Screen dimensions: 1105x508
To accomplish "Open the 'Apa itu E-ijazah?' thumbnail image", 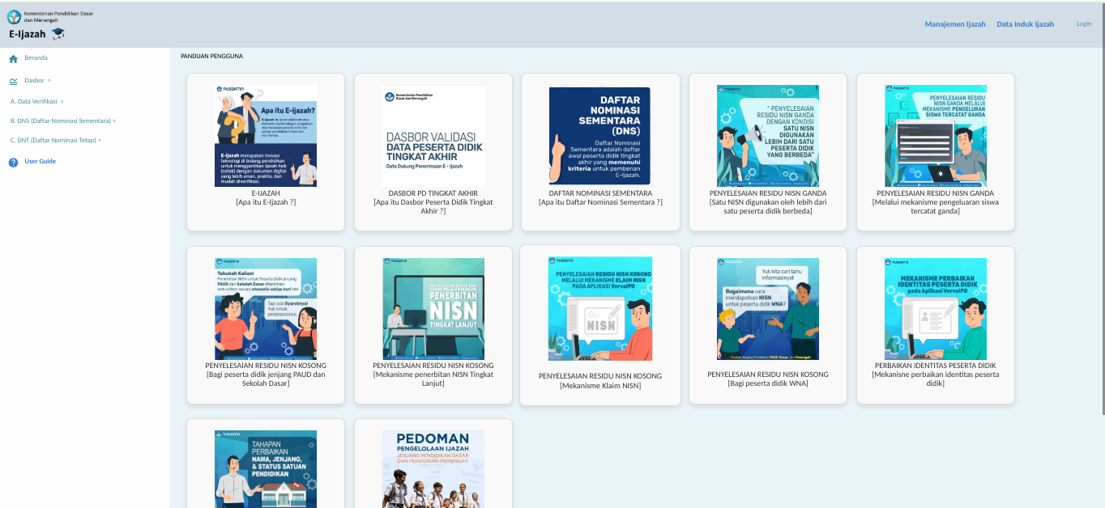I will pyautogui.click(x=266, y=136).
